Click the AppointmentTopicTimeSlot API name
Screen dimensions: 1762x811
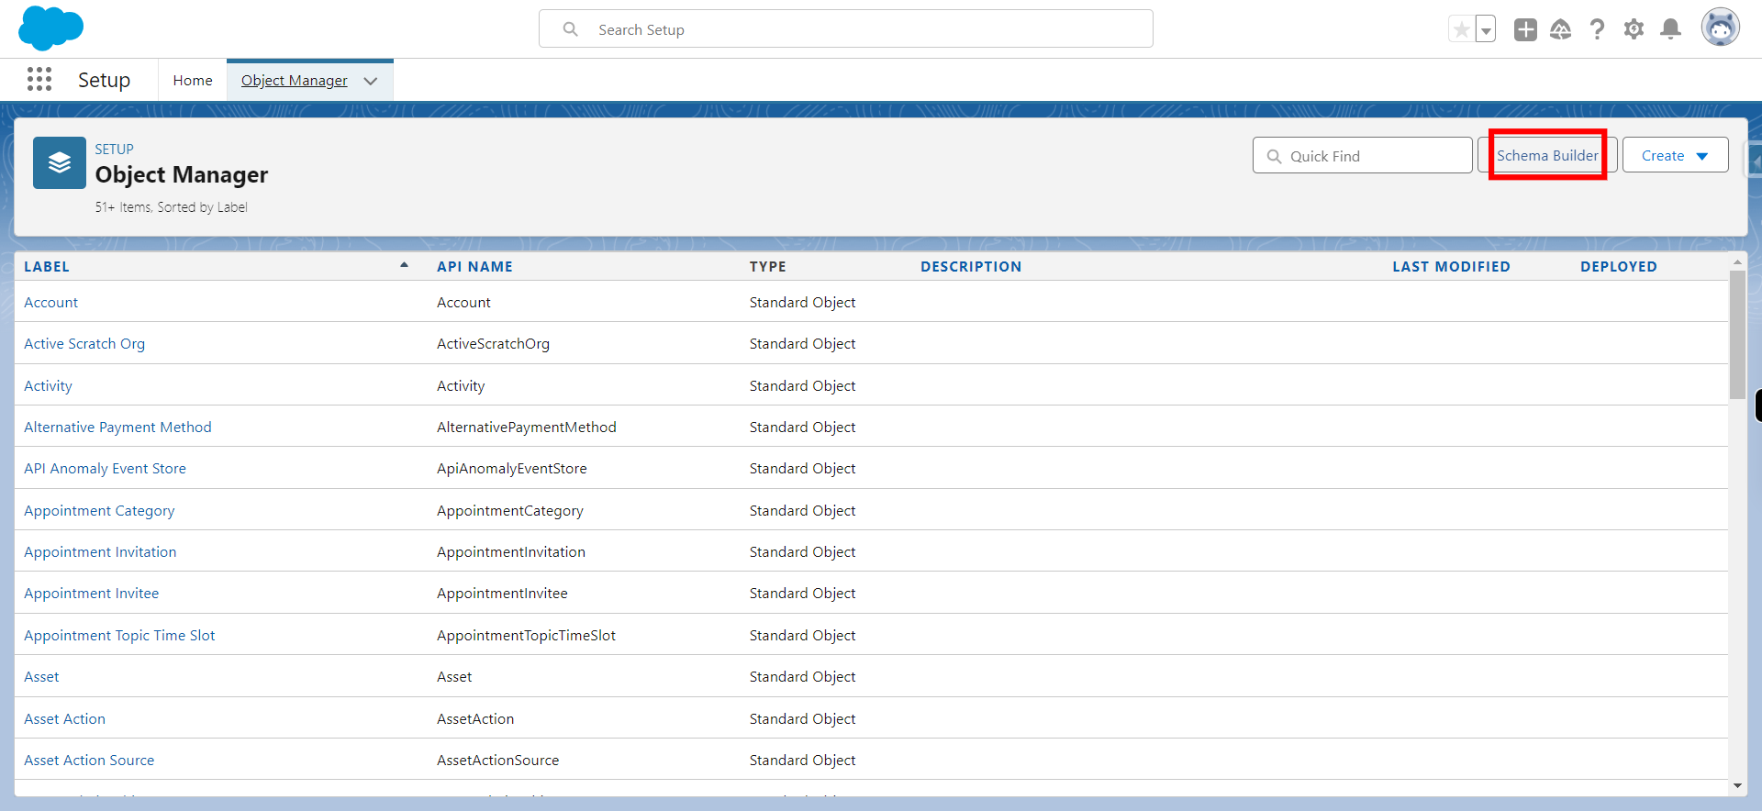(x=526, y=636)
